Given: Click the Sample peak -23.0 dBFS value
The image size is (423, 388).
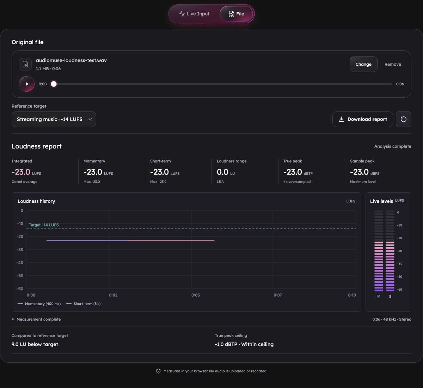Looking at the screenshot, I should point(365,172).
